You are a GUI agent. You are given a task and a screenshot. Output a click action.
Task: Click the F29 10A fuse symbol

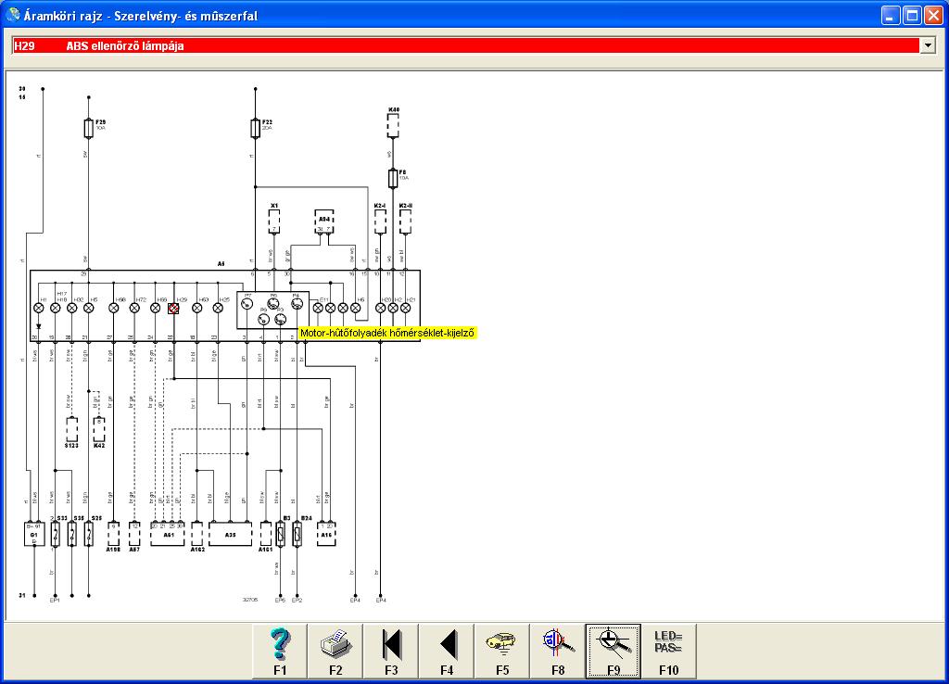pos(88,128)
